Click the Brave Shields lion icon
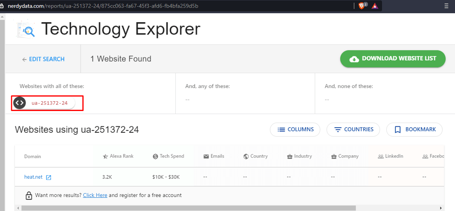This screenshot has width=455, height=211. (361, 6)
